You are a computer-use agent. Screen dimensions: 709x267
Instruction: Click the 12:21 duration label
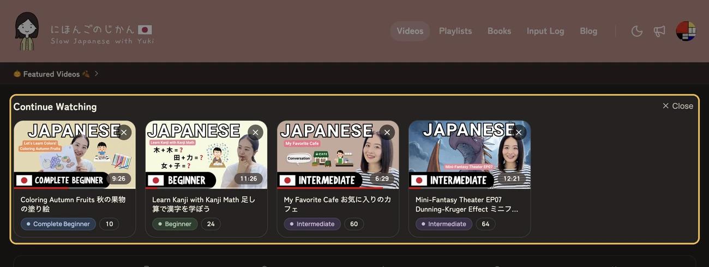512,179
